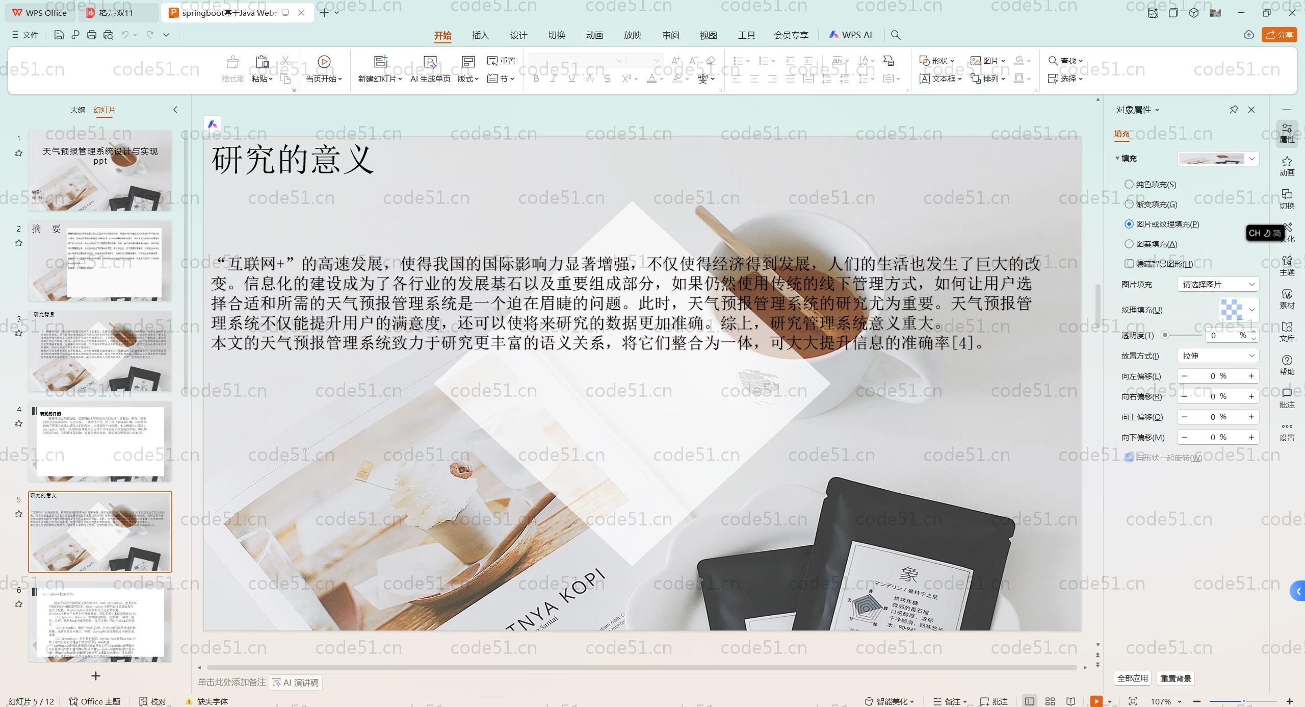Open the picture fill selection dropdown
This screenshot has width=1305, height=707.
pos(1218,284)
